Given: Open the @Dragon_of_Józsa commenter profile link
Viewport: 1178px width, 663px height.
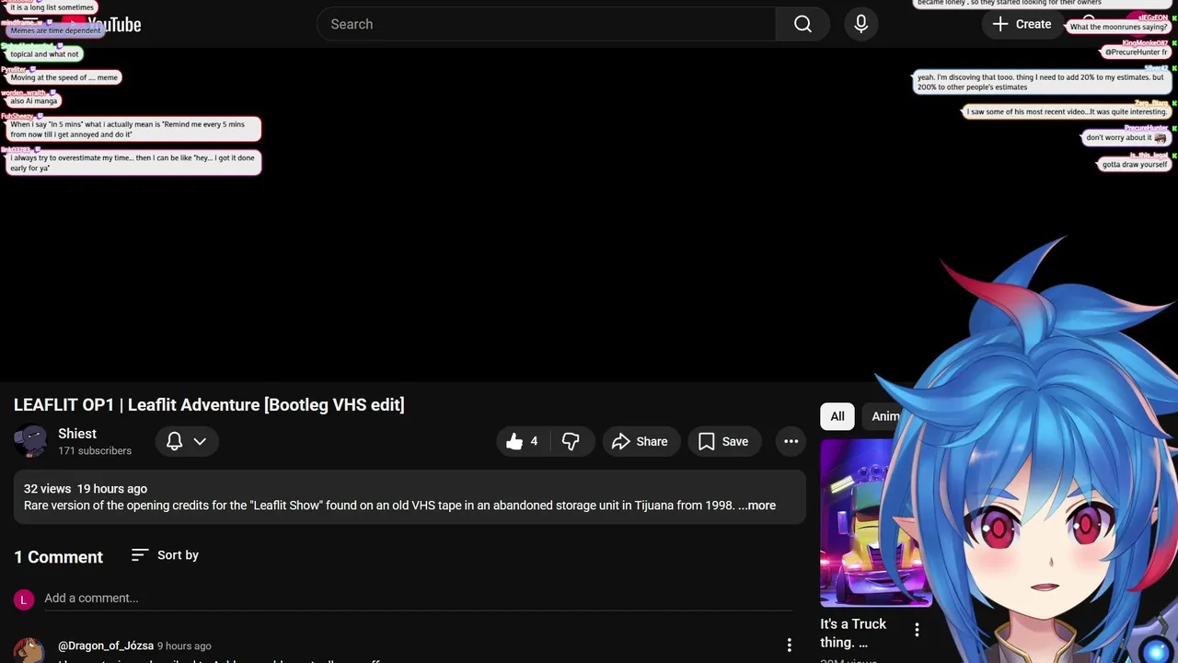Looking at the screenshot, I should click(106, 646).
